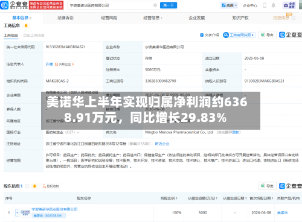Viewport: 302px width, 222px height.
Task: View 关联企业 6 related companies
Action: [x=65, y=64]
